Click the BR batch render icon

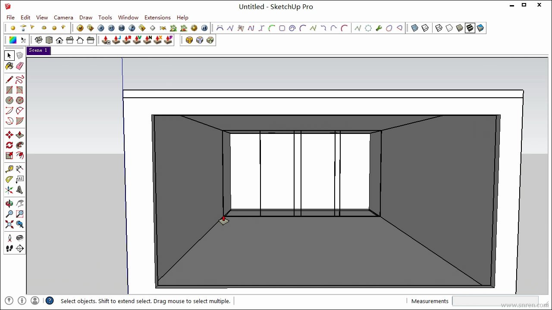point(122,28)
